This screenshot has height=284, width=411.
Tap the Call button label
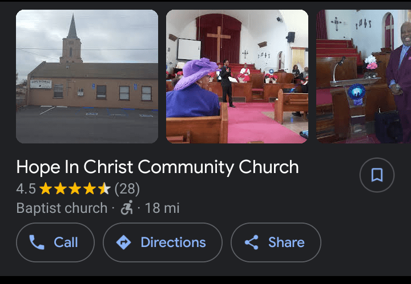pyautogui.click(x=66, y=242)
